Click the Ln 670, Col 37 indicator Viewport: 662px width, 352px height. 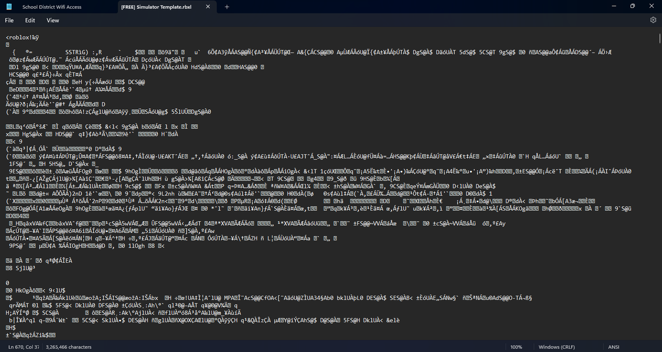[25, 347]
